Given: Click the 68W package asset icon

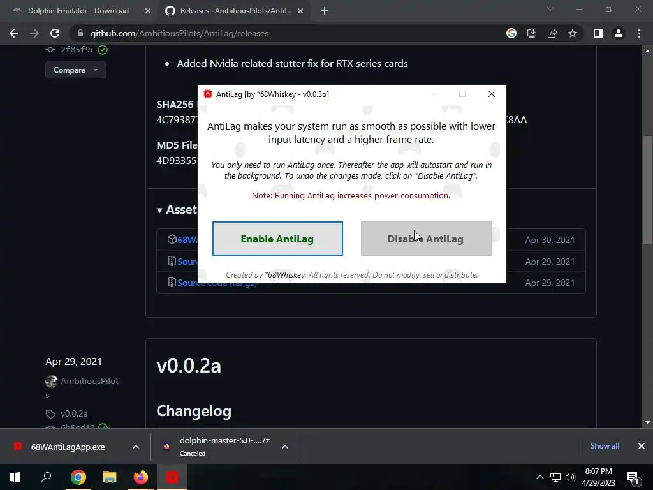Looking at the screenshot, I should pyautogui.click(x=172, y=240).
